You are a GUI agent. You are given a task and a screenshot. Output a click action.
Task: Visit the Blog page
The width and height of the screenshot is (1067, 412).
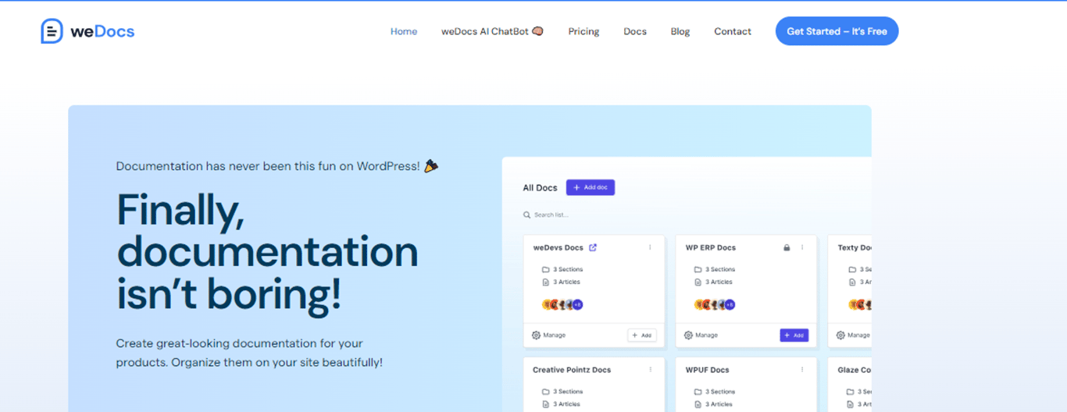point(680,31)
